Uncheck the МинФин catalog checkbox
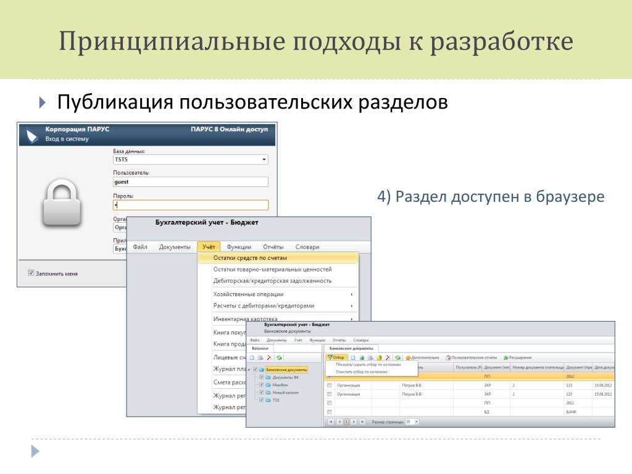Image resolution: width=632 pixels, height=474 pixels. (262, 385)
